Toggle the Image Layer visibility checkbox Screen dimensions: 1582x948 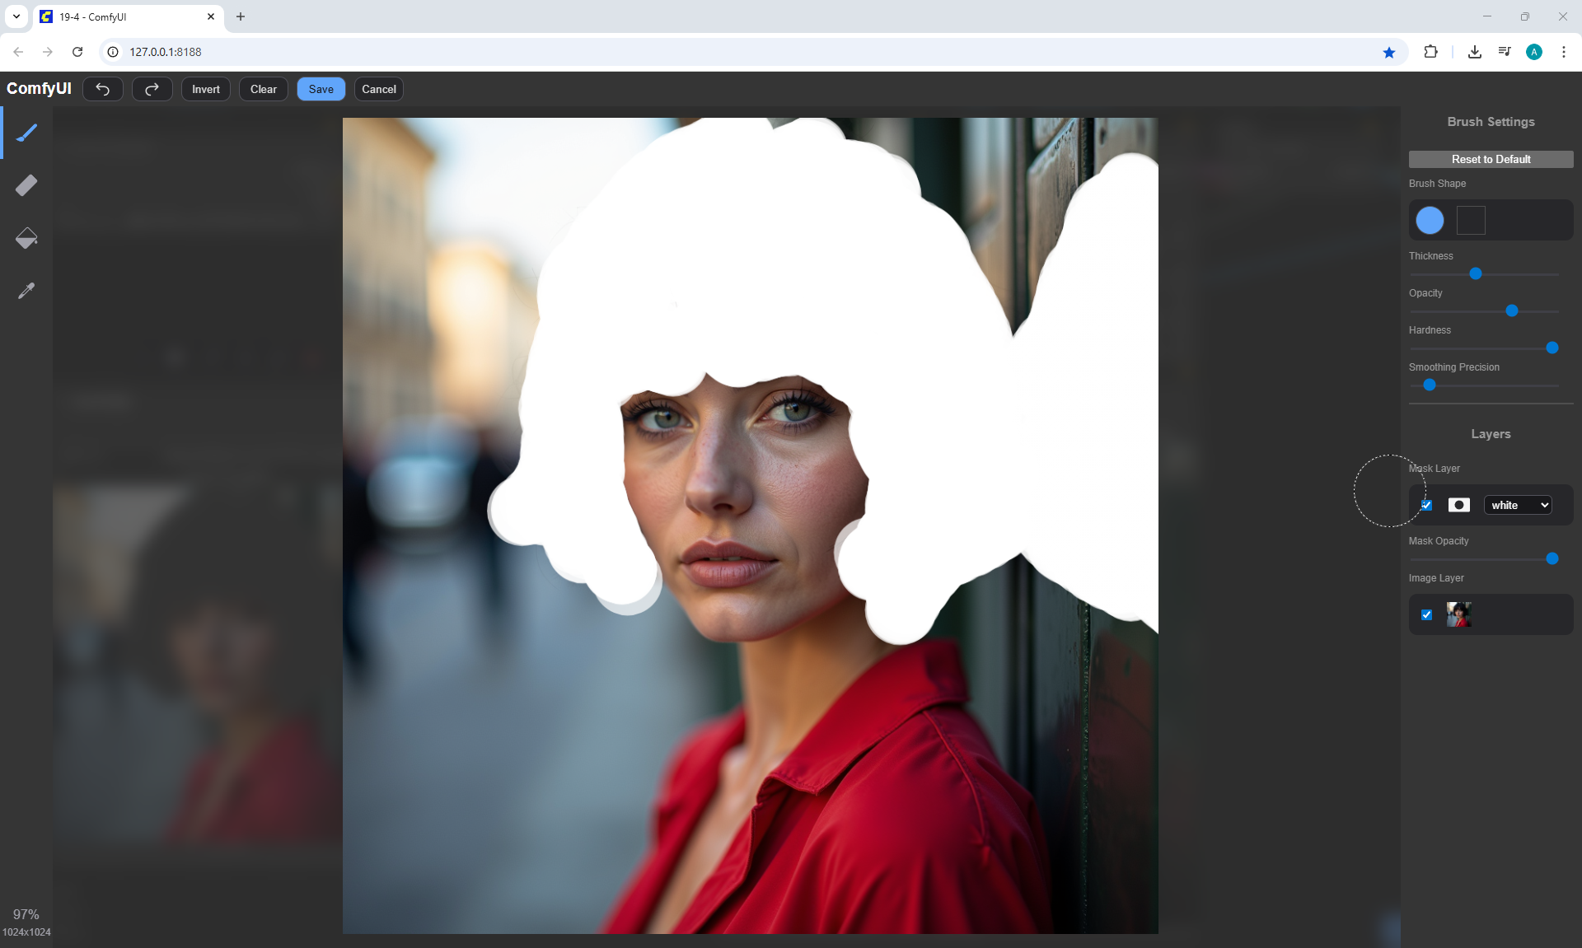(x=1427, y=614)
